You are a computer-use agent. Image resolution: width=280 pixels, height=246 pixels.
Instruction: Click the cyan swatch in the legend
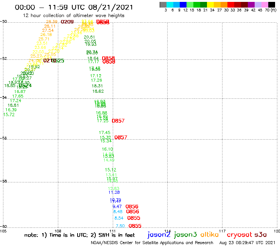pyautogui.click(x=170, y=5)
